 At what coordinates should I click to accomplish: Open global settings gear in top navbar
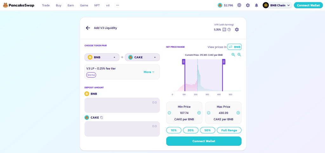pyautogui.click(x=248, y=5)
